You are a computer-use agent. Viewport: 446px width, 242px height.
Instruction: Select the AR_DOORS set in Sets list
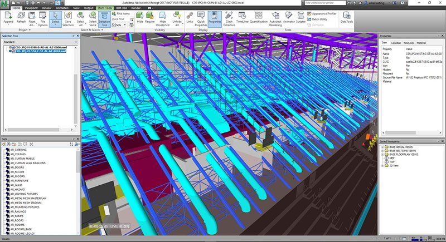(x=18, y=167)
